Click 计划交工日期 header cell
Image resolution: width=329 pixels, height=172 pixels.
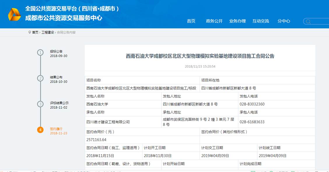[x=228, y=148]
